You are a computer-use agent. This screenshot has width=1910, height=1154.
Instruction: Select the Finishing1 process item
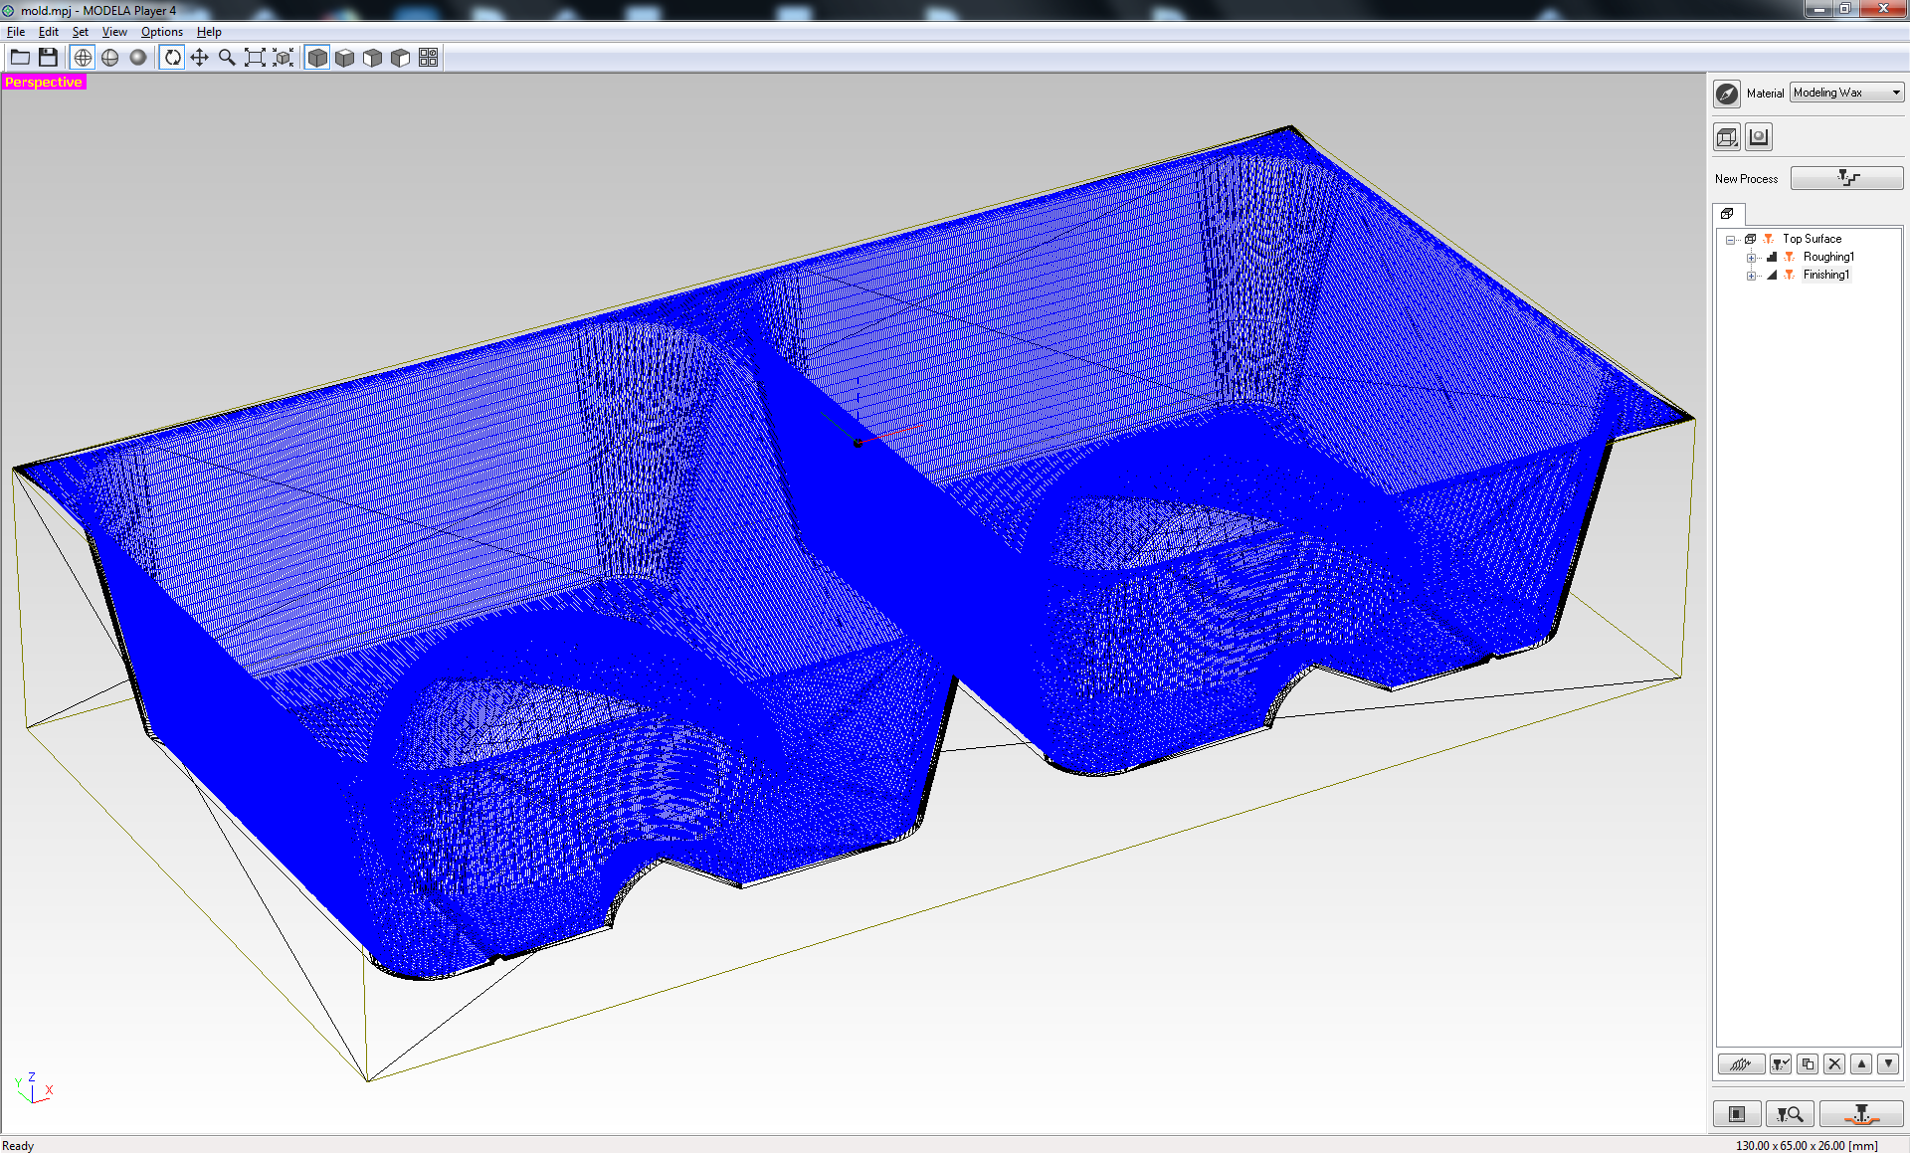coord(1825,275)
